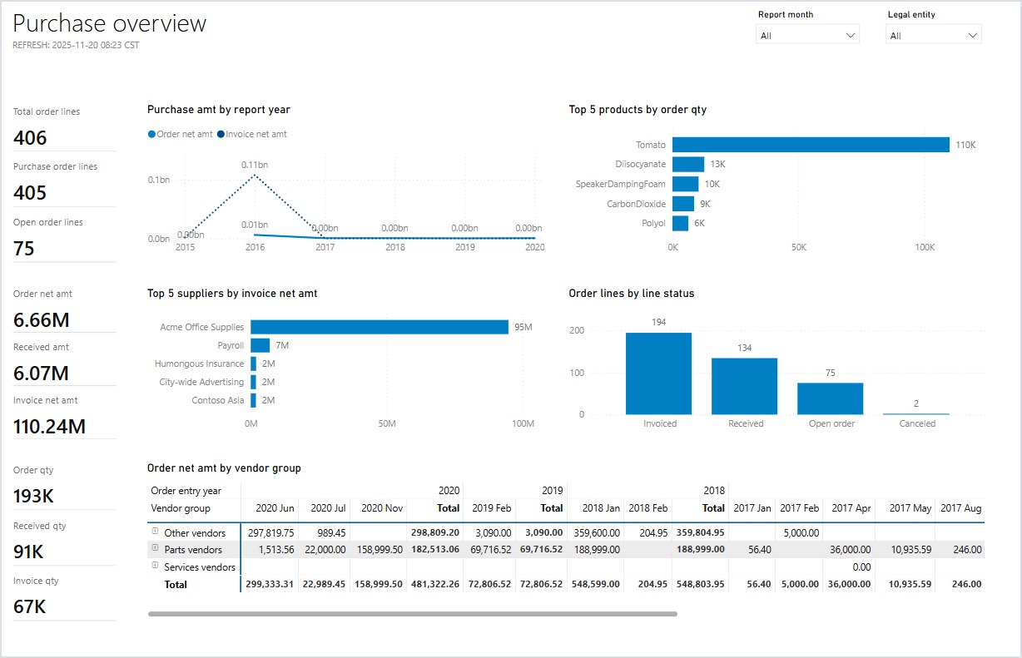Click the 2017 Apr column header
The width and height of the screenshot is (1022, 658).
click(852, 507)
